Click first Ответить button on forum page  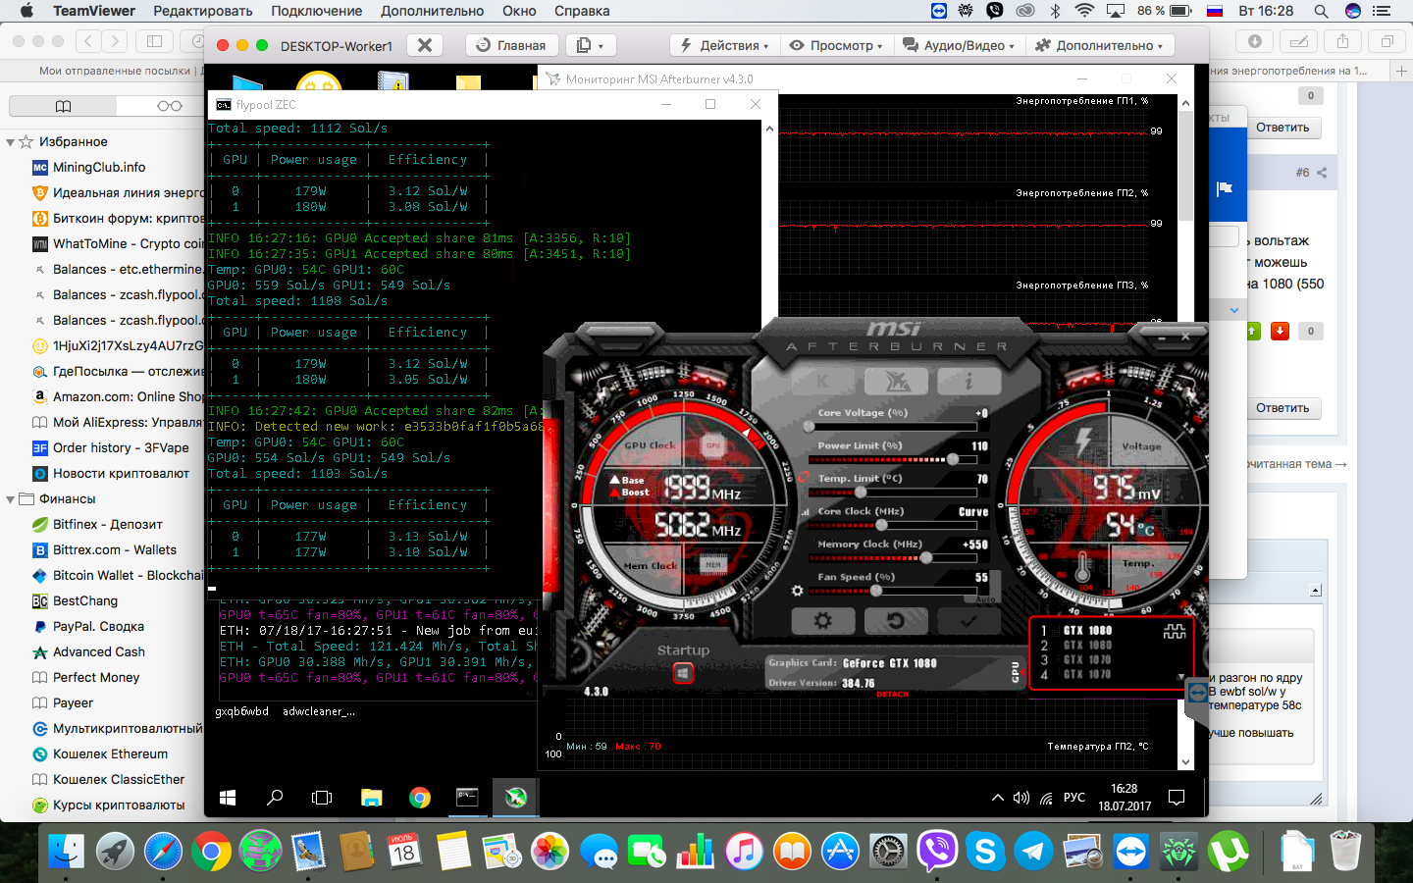pos(1282,128)
